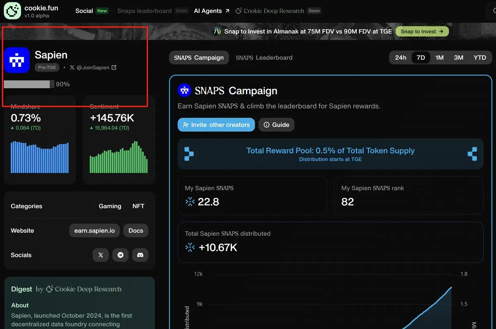This screenshot has height=329, width=496.
Task: Click the Snap to Invest button
Action: [422, 31]
